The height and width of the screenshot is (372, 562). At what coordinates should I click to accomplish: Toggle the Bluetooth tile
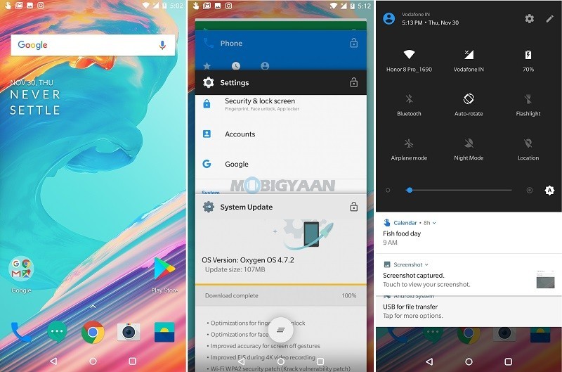coord(409,105)
